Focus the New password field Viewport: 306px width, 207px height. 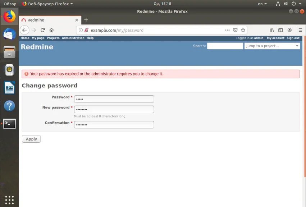coord(114,109)
